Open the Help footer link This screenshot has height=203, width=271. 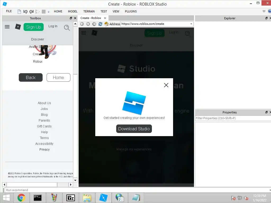coord(44,132)
